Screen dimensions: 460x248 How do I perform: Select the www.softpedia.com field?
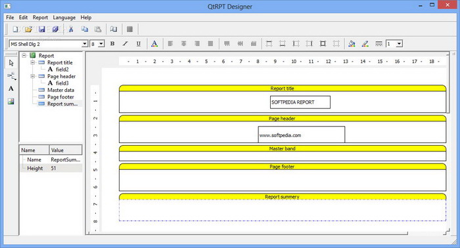coord(302,134)
